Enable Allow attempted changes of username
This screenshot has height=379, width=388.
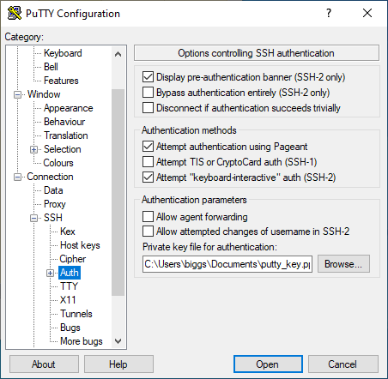[148, 232]
